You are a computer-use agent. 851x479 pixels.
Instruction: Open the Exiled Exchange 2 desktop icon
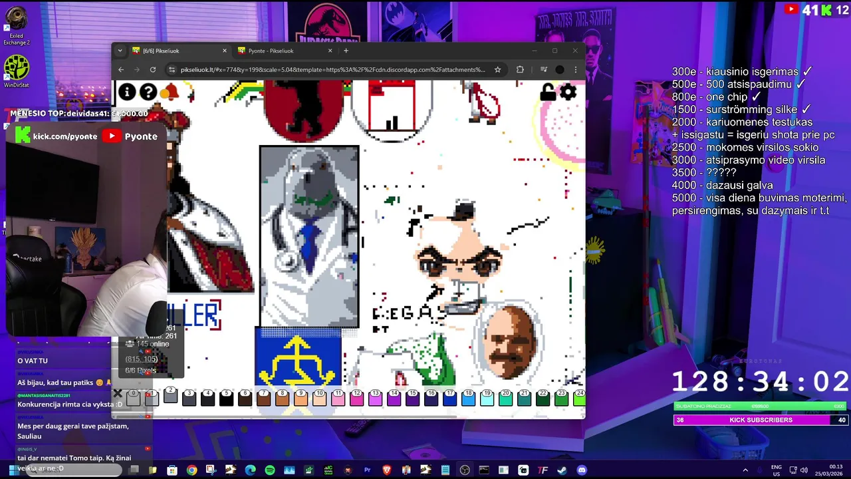pyautogui.click(x=17, y=25)
